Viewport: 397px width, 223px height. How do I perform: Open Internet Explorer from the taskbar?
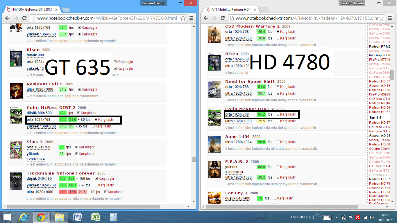point(23,217)
